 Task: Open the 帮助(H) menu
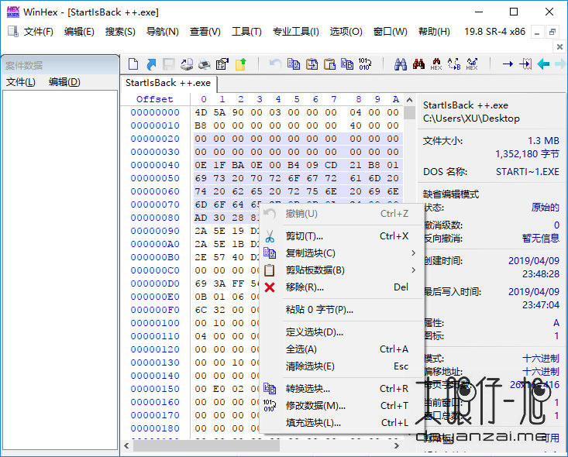click(x=435, y=32)
